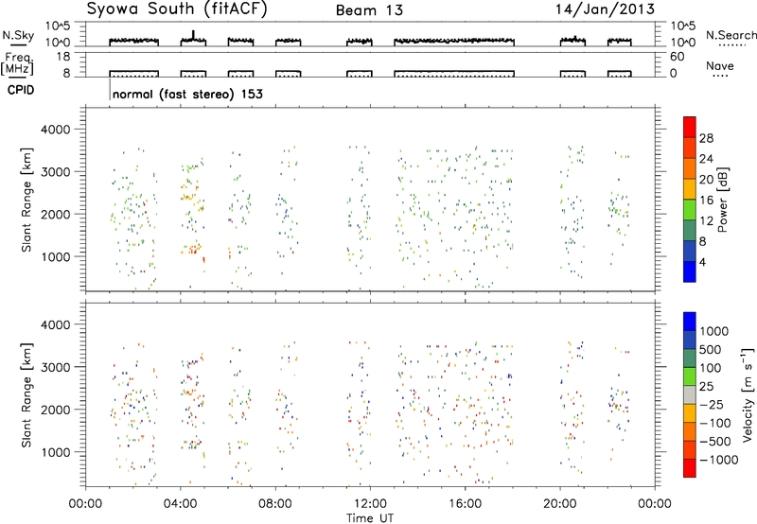The width and height of the screenshot is (757, 524).
Task: Click the "16" label on power color bar
Action: (706, 201)
